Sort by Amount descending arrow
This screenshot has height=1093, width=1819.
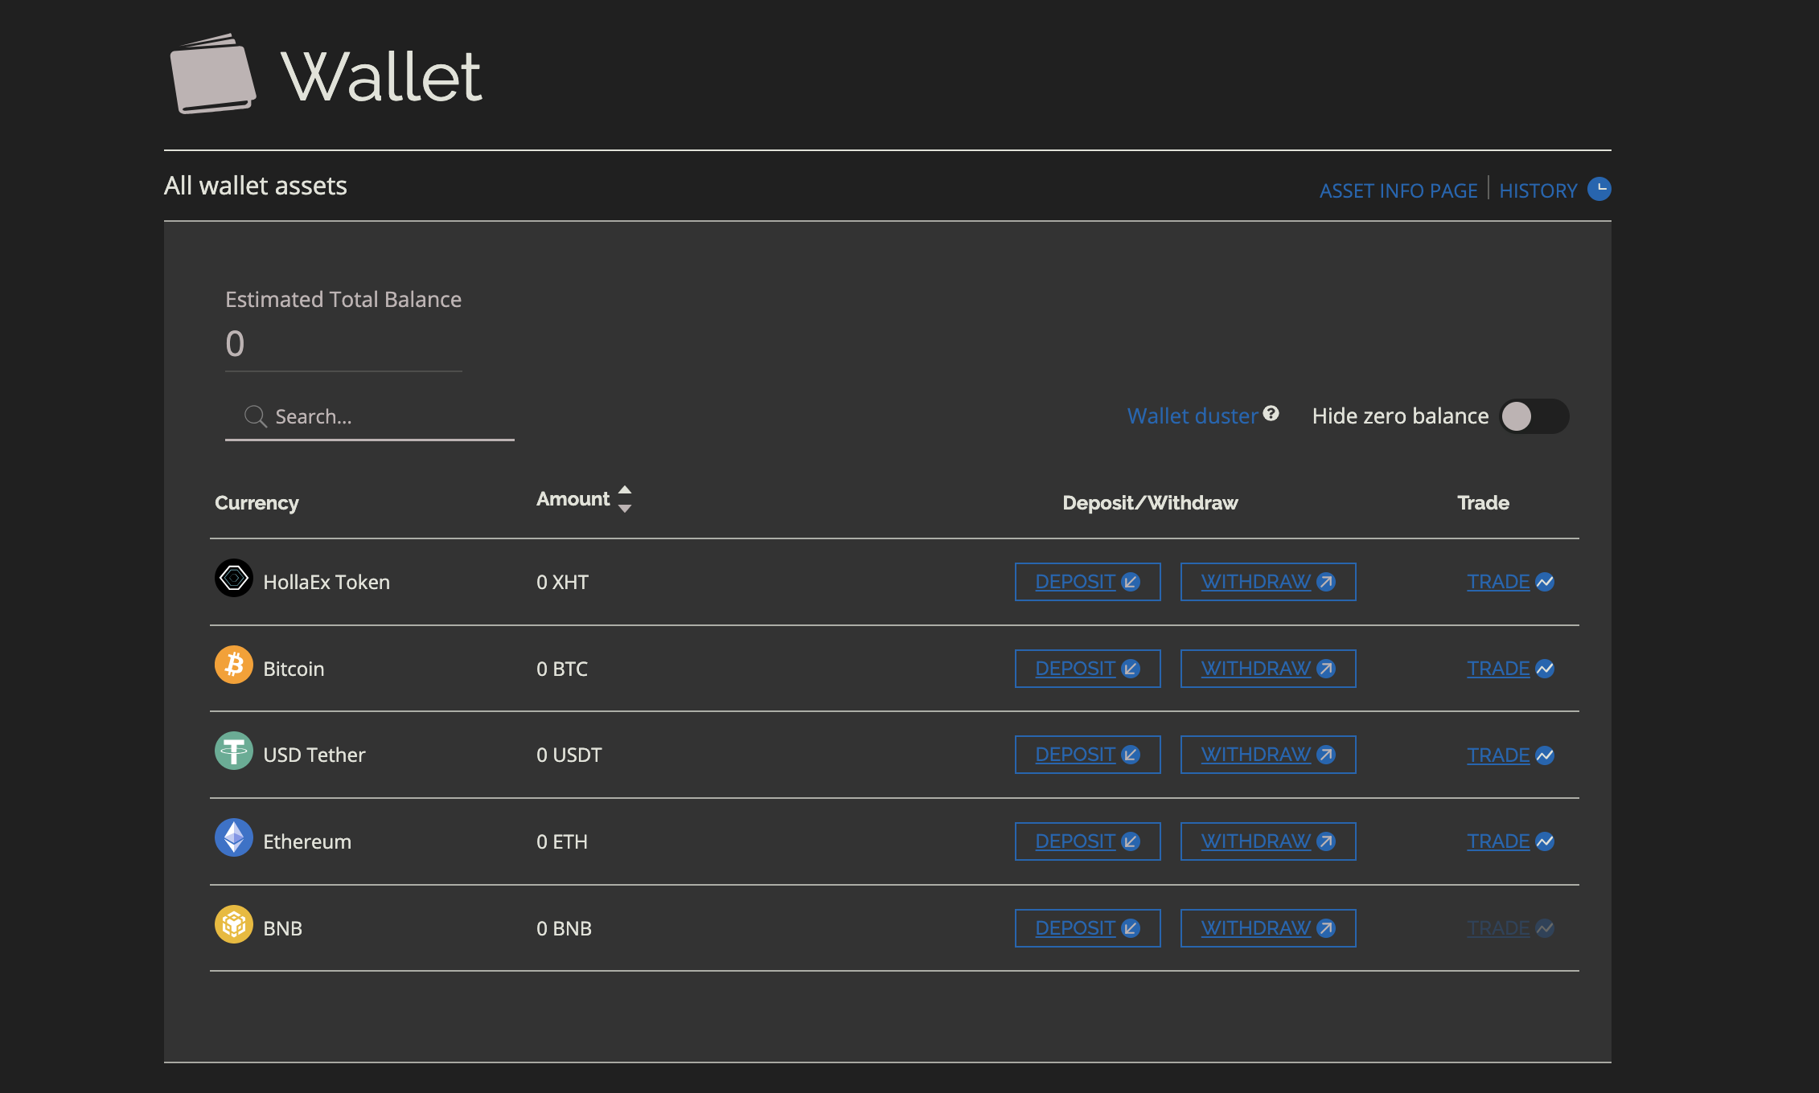coord(625,509)
